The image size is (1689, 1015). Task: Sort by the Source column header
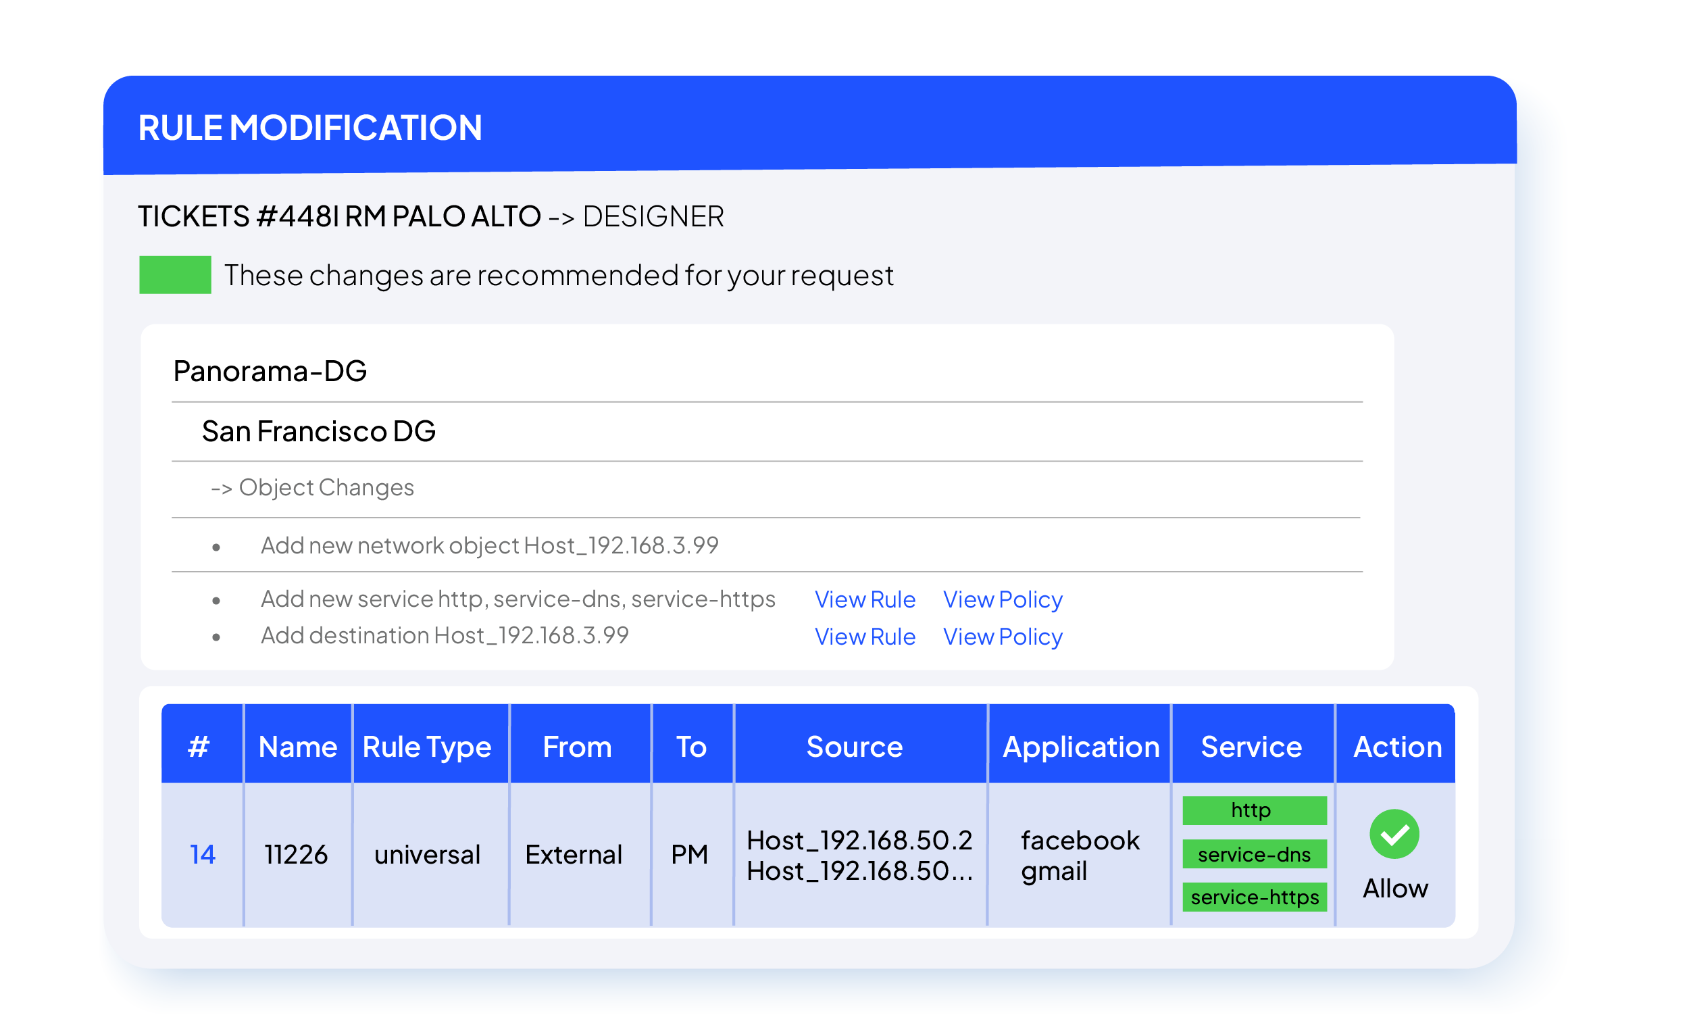[x=854, y=746]
